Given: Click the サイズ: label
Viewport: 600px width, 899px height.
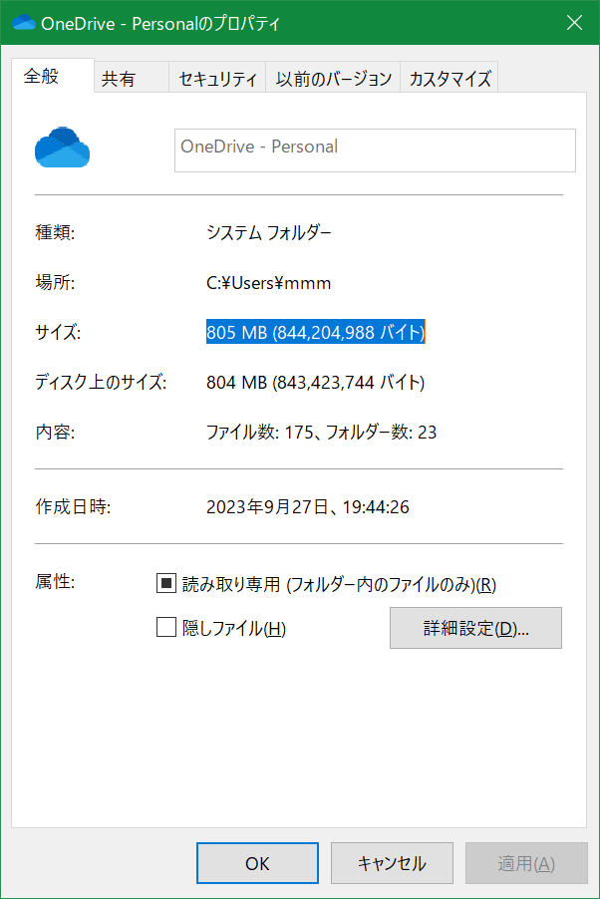Looking at the screenshot, I should [58, 332].
